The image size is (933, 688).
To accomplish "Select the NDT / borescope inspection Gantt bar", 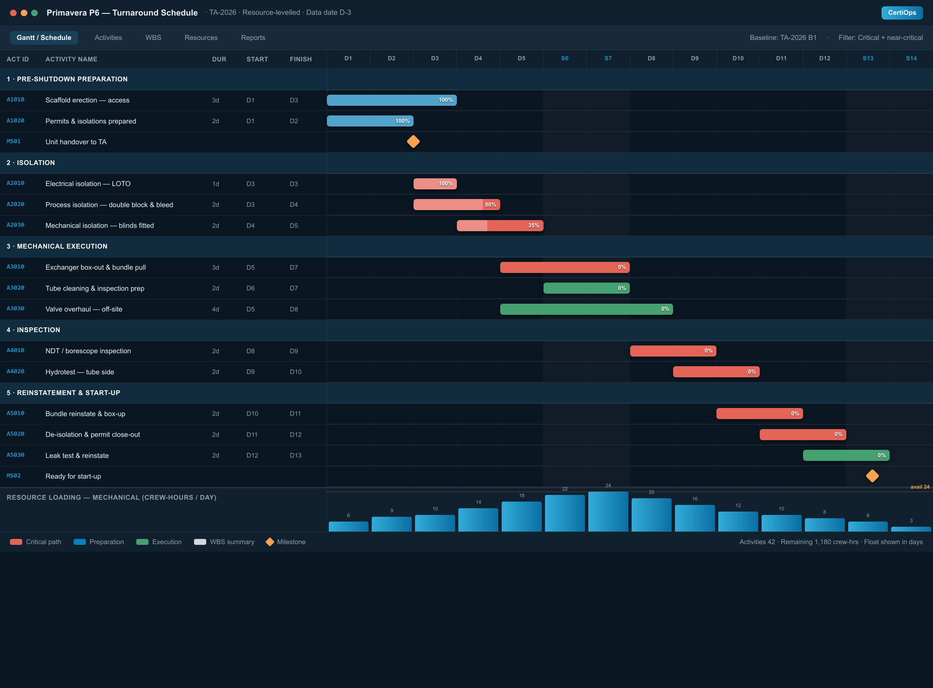I will tap(673, 351).
